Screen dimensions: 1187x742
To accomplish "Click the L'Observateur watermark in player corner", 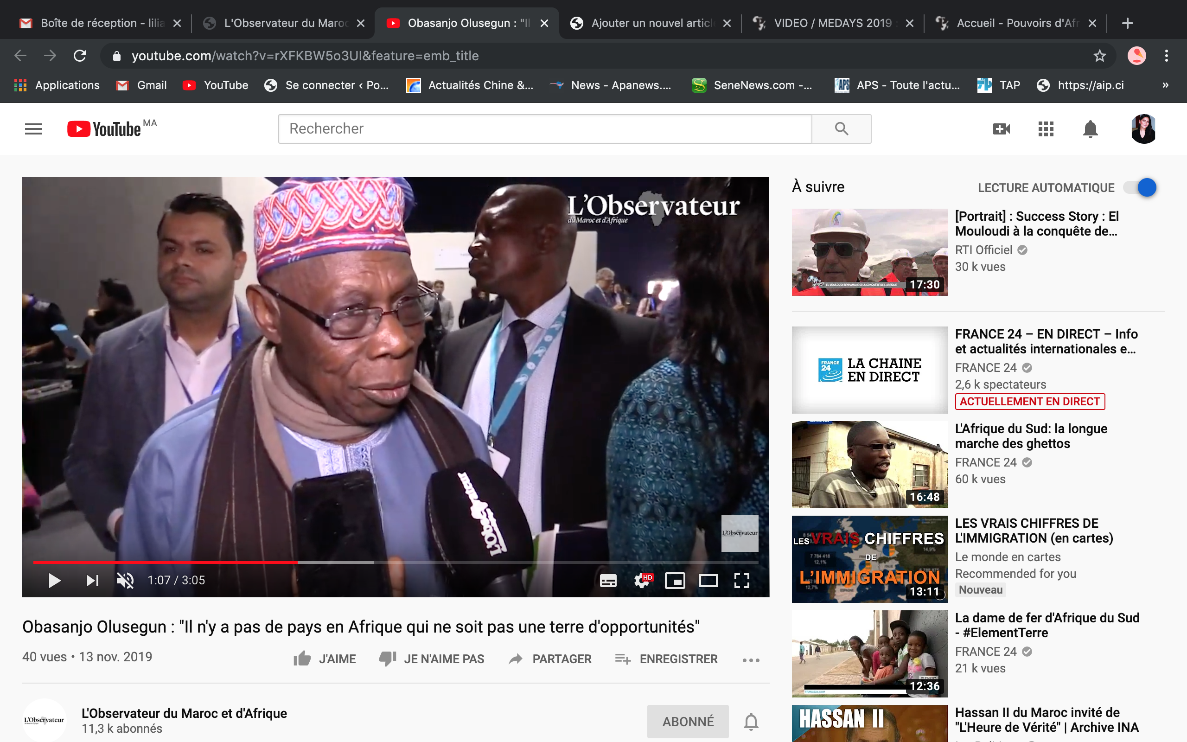I will click(740, 533).
